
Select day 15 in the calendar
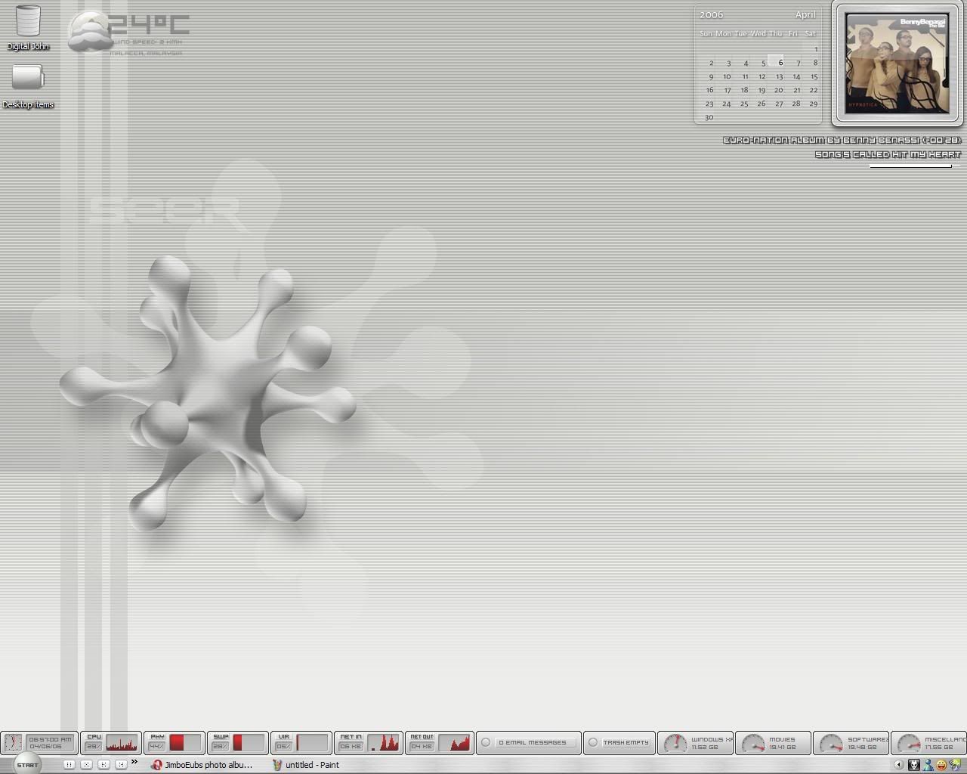[x=814, y=76]
